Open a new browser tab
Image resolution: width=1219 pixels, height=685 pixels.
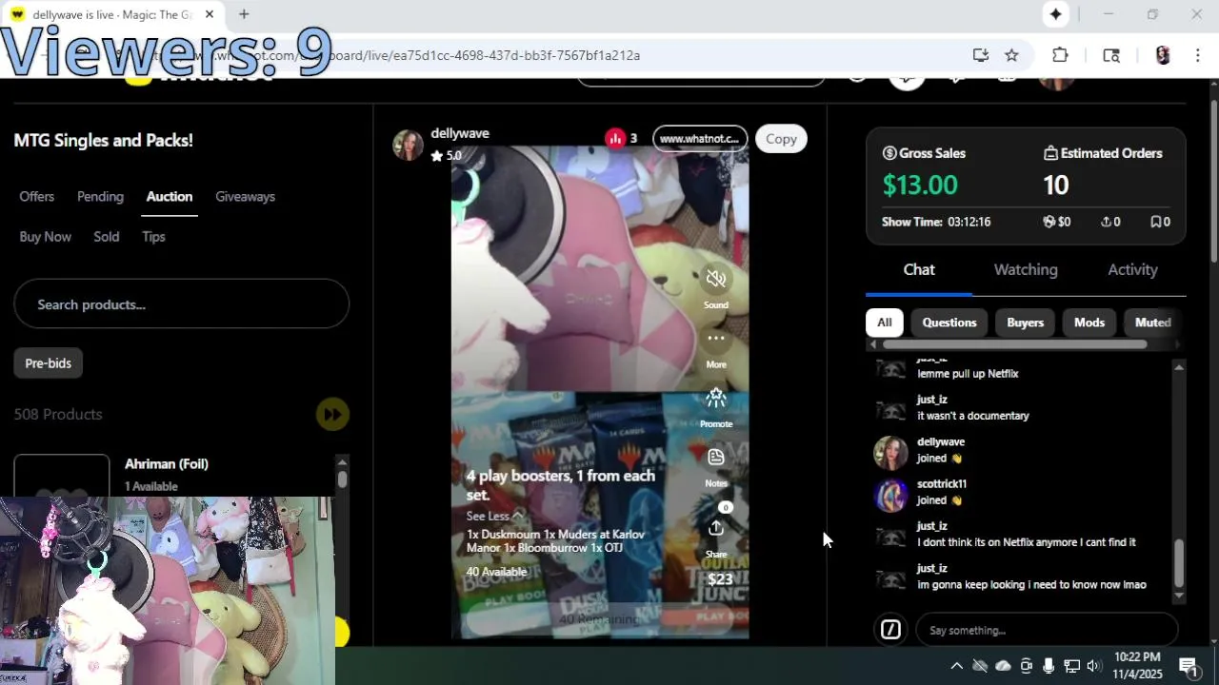coord(244,14)
